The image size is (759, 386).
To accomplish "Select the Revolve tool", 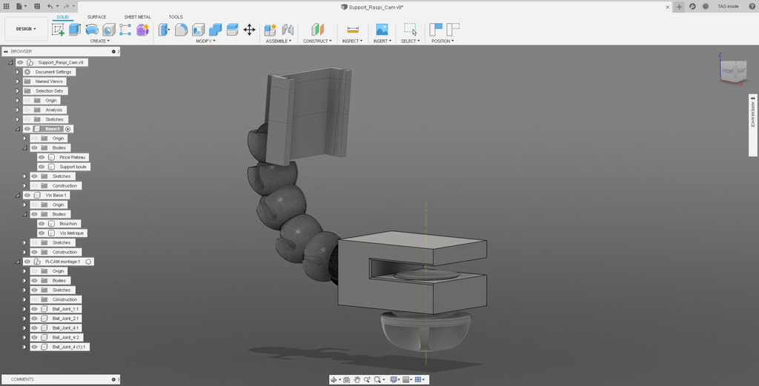I will pyautogui.click(x=92, y=30).
